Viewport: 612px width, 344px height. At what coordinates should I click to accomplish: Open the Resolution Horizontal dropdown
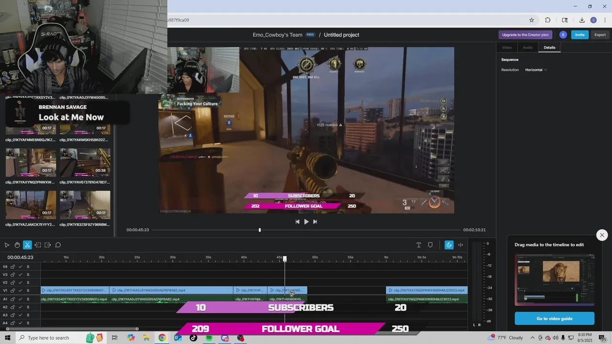click(x=536, y=70)
